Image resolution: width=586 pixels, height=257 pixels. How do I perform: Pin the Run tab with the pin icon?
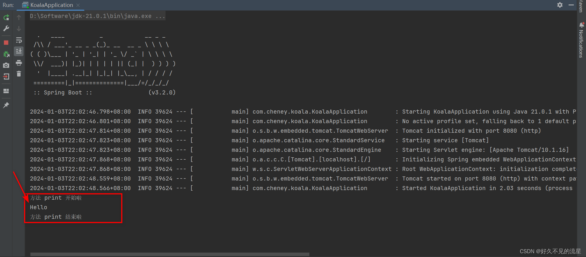point(6,105)
